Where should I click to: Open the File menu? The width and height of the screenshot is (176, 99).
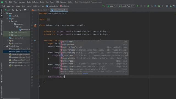pos(6,2)
